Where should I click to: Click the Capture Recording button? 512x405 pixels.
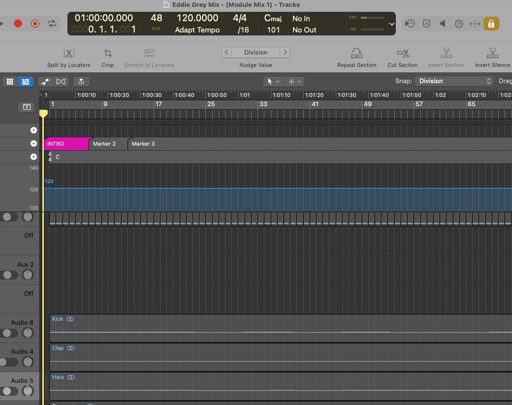pyautogui.click(x=35, y=24)
